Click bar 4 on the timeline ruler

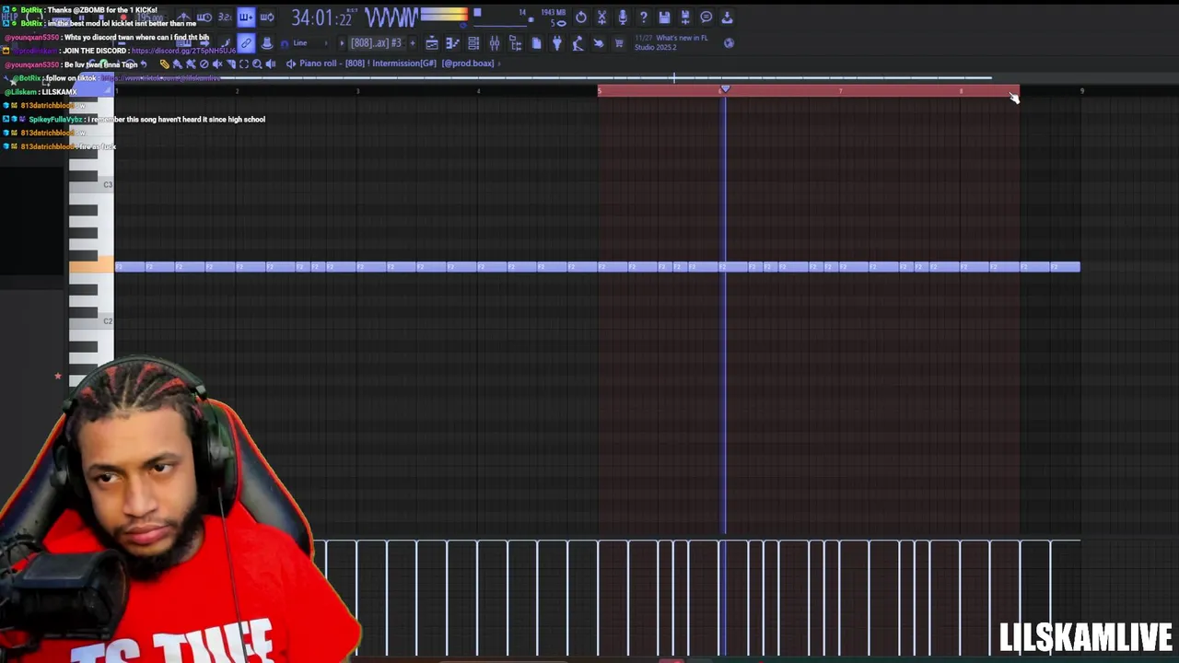coord(478,90)
